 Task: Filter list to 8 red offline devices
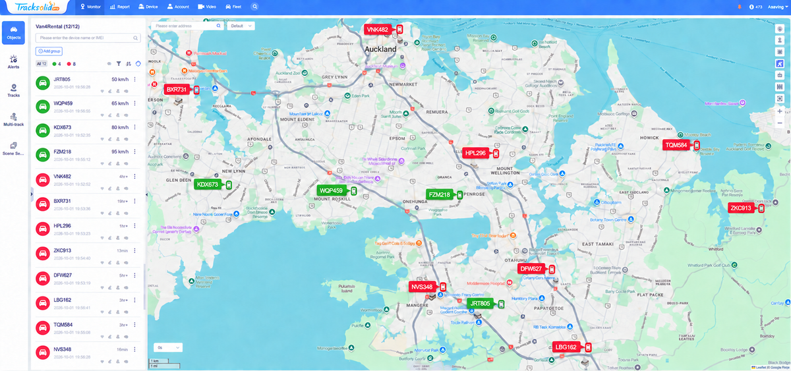[71, 64]
